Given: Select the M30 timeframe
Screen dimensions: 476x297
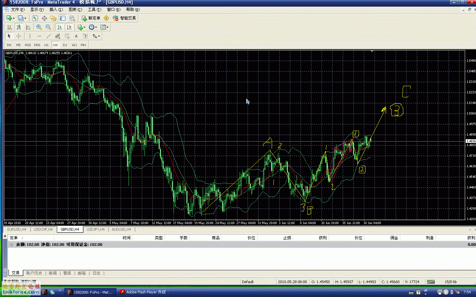Looking at the screenshot, I should pos(37,45).
